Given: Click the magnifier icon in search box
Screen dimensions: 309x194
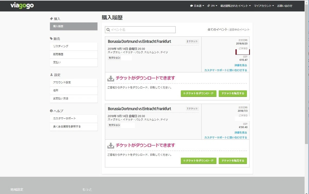Looking at the screenshot, I should [x=108, y=30].
